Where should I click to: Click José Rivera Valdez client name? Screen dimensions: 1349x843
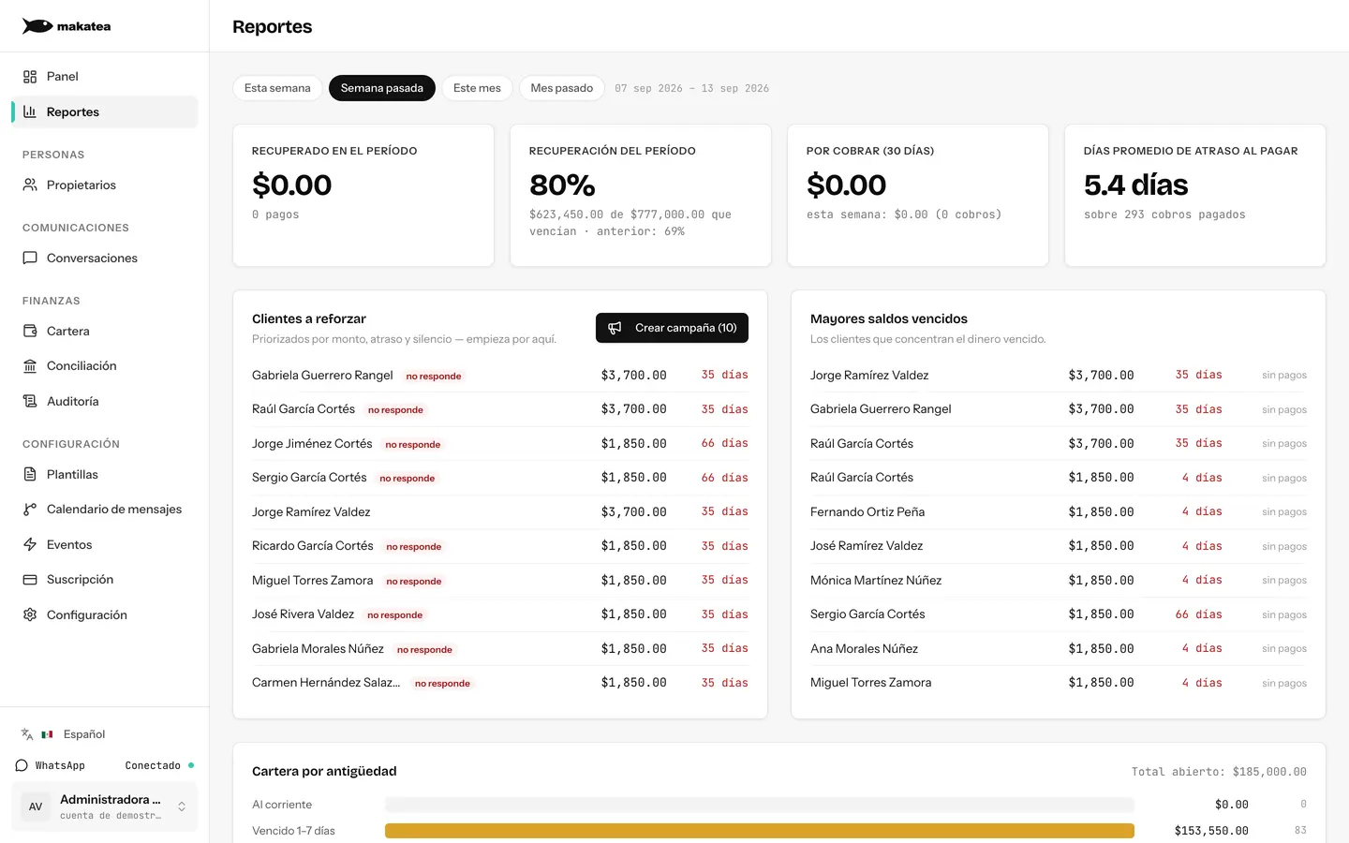tap(304, 614)
